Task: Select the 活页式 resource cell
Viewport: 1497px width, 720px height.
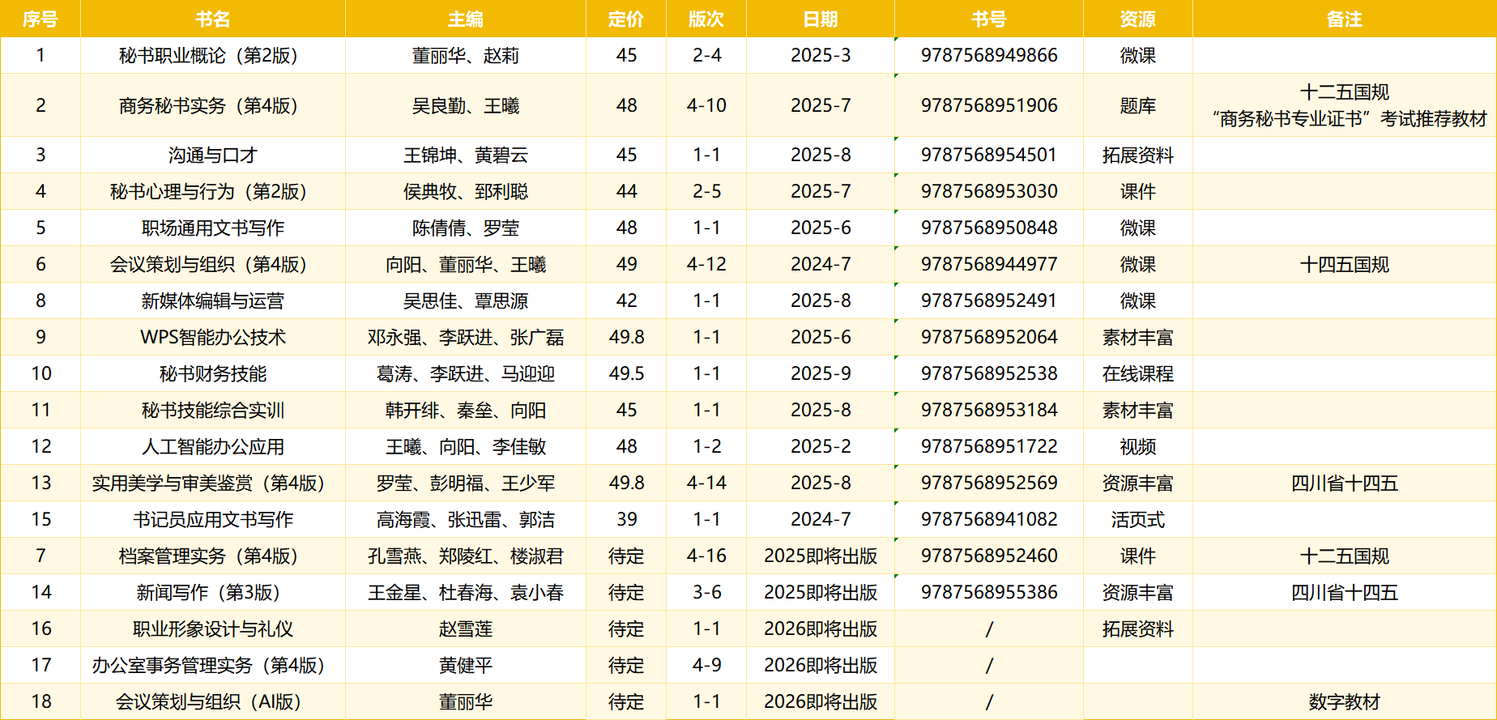Action: click(x=1137, y=520)
